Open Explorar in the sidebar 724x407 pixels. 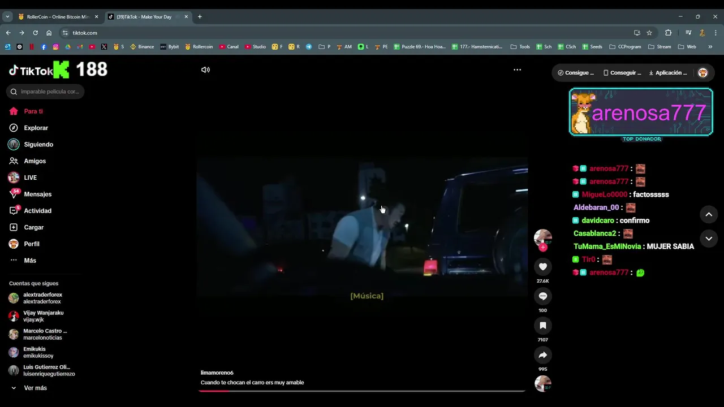coord(28,128)
